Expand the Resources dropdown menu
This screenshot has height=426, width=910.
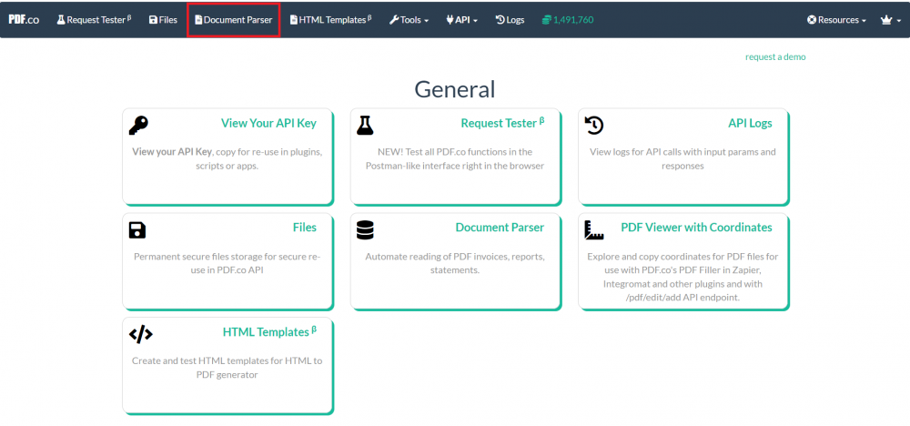[837, 20]
